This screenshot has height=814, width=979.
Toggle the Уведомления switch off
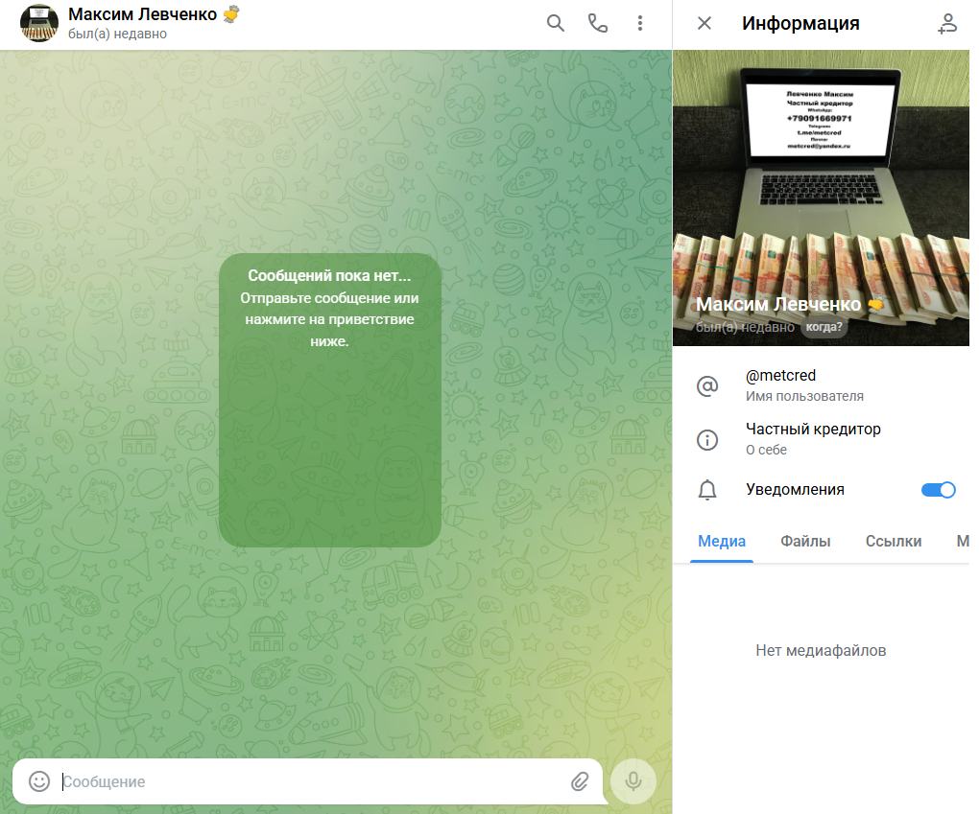click(938, 490)
